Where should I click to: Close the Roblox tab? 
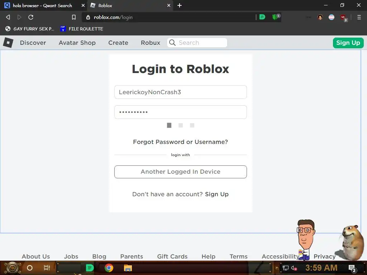tap(169, 5)
